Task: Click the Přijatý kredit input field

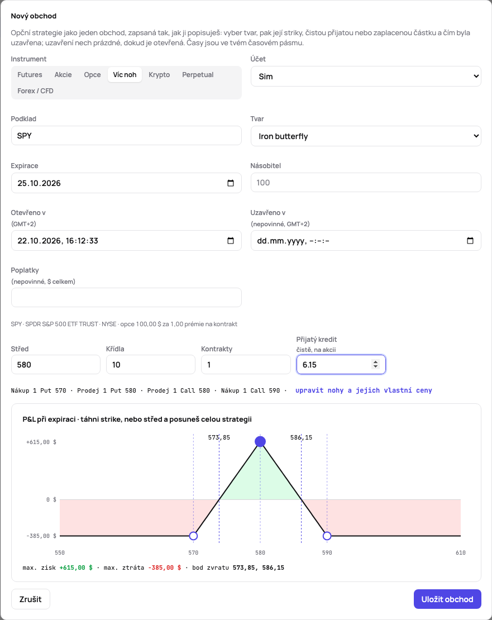Action: point(341,365)
